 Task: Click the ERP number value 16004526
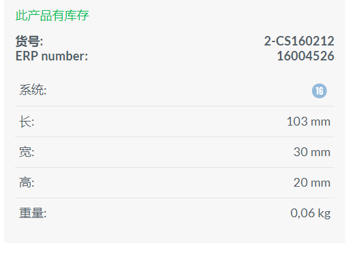tap(306, 56)
